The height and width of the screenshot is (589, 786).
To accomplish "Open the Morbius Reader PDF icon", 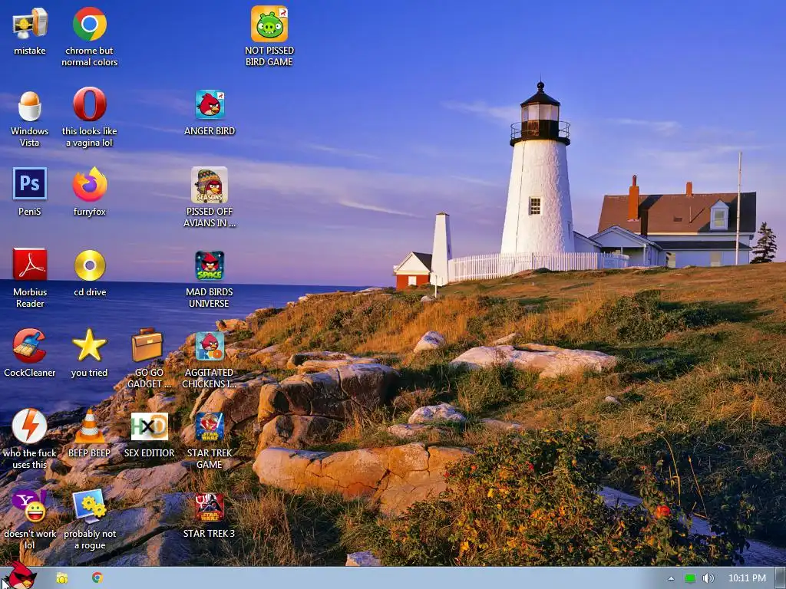I will click(30, 264).
